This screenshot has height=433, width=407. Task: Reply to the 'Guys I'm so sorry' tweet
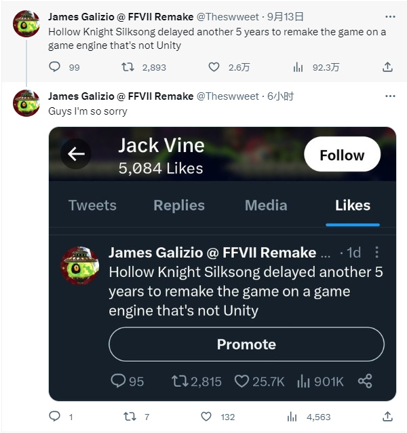55,417
